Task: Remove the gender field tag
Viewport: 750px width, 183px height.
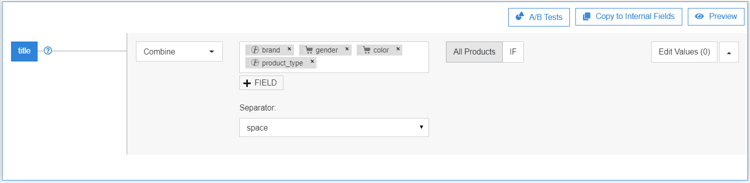Action: (347, 49)
